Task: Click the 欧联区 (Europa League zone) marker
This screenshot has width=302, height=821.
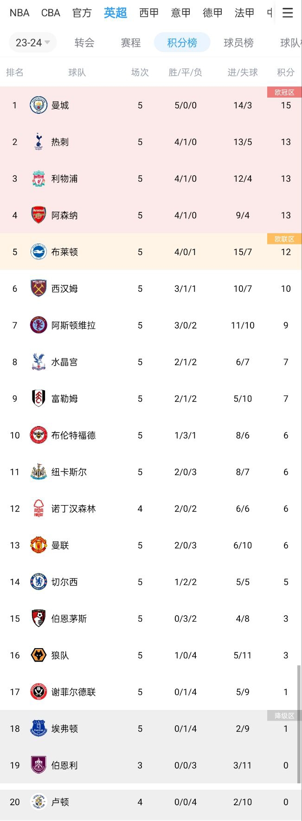Action: point(285,239)
